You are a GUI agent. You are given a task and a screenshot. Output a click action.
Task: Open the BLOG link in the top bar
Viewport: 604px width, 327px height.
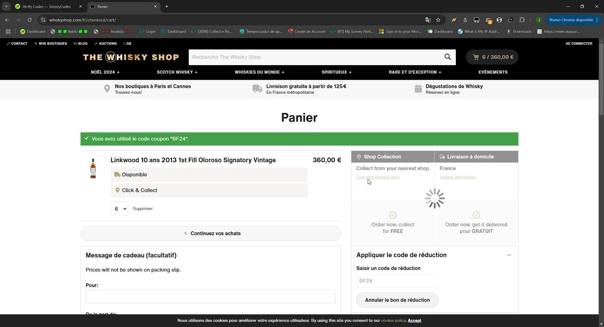(81, 43)
